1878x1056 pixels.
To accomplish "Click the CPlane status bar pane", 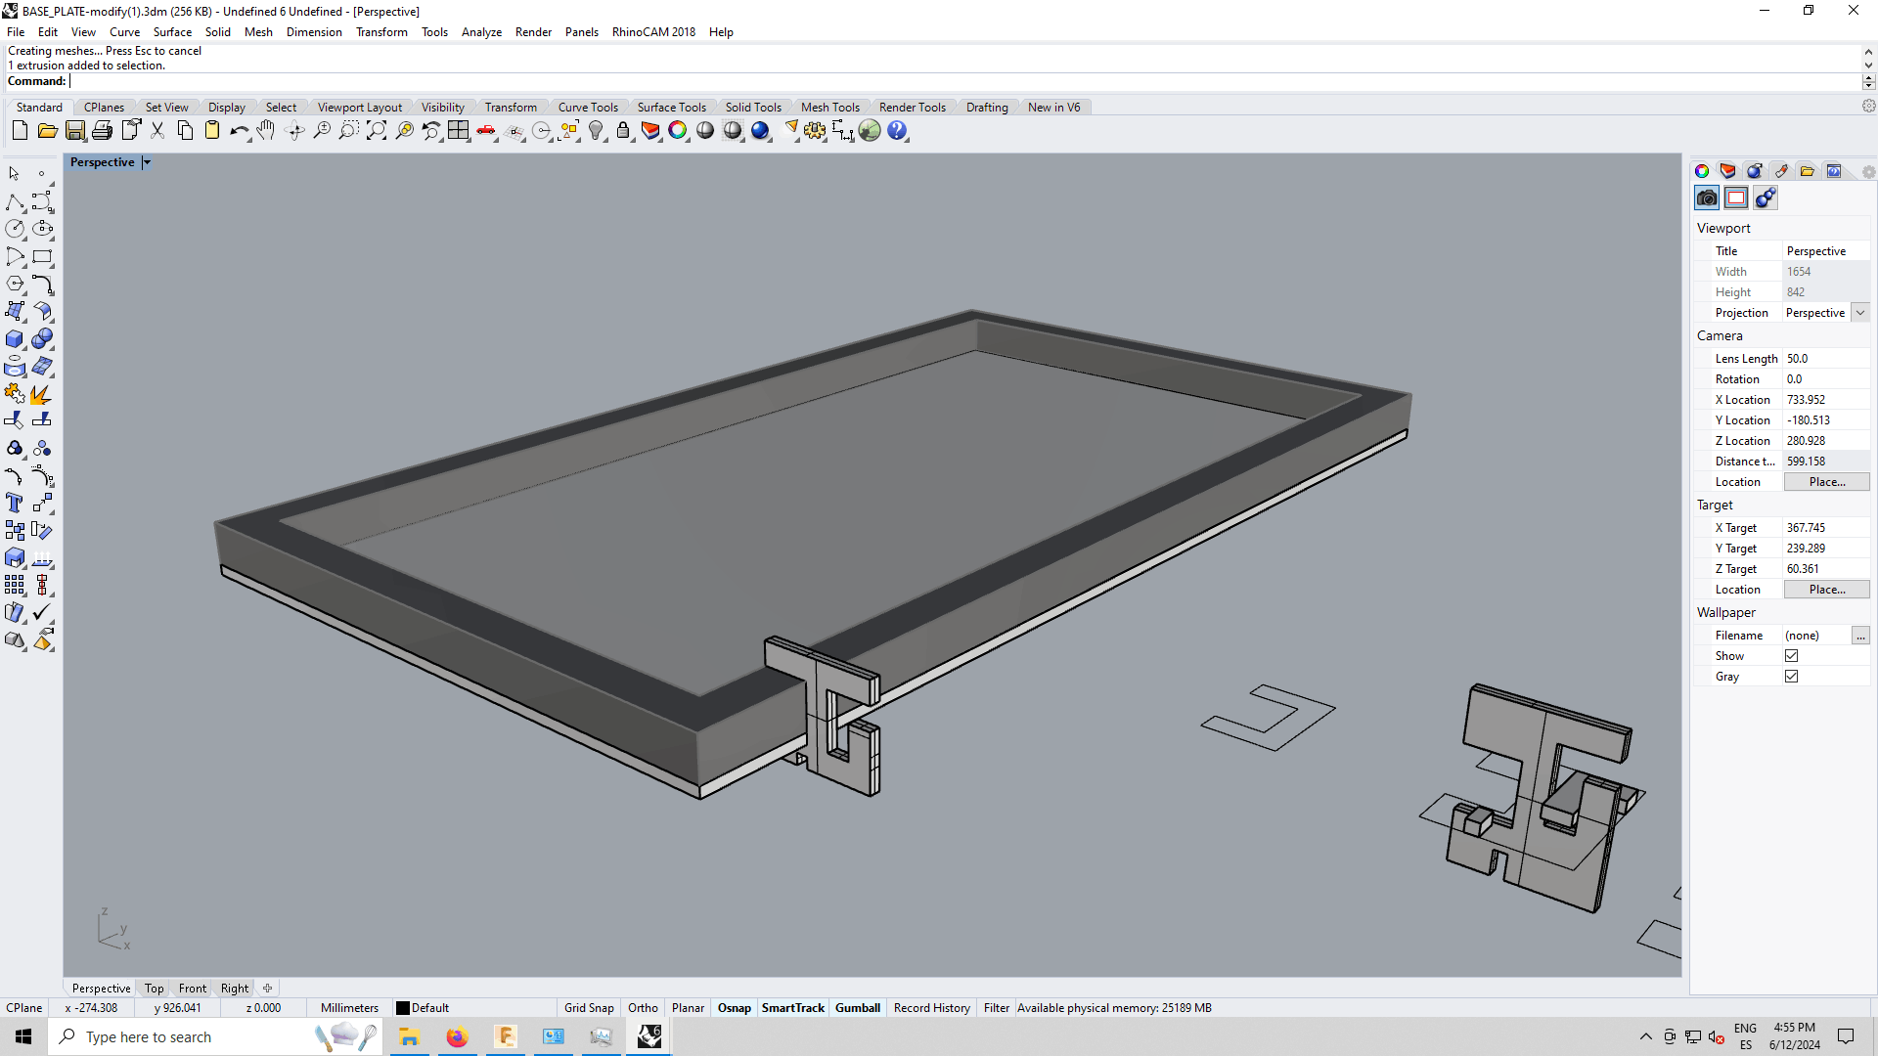I will pyautogui.click(x=24, y=1008).
